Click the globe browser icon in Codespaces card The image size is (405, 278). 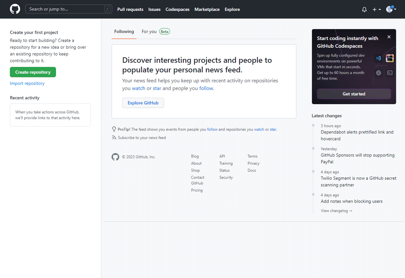pos(379,73)
